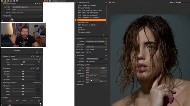Collapse the Exportar Recetas panel
Viewport: 190px width, 106px height.
click(x=76, y=2)
